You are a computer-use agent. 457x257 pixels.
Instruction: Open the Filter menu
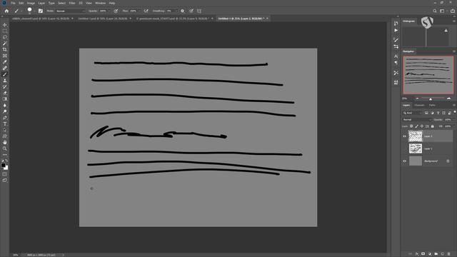72,3
